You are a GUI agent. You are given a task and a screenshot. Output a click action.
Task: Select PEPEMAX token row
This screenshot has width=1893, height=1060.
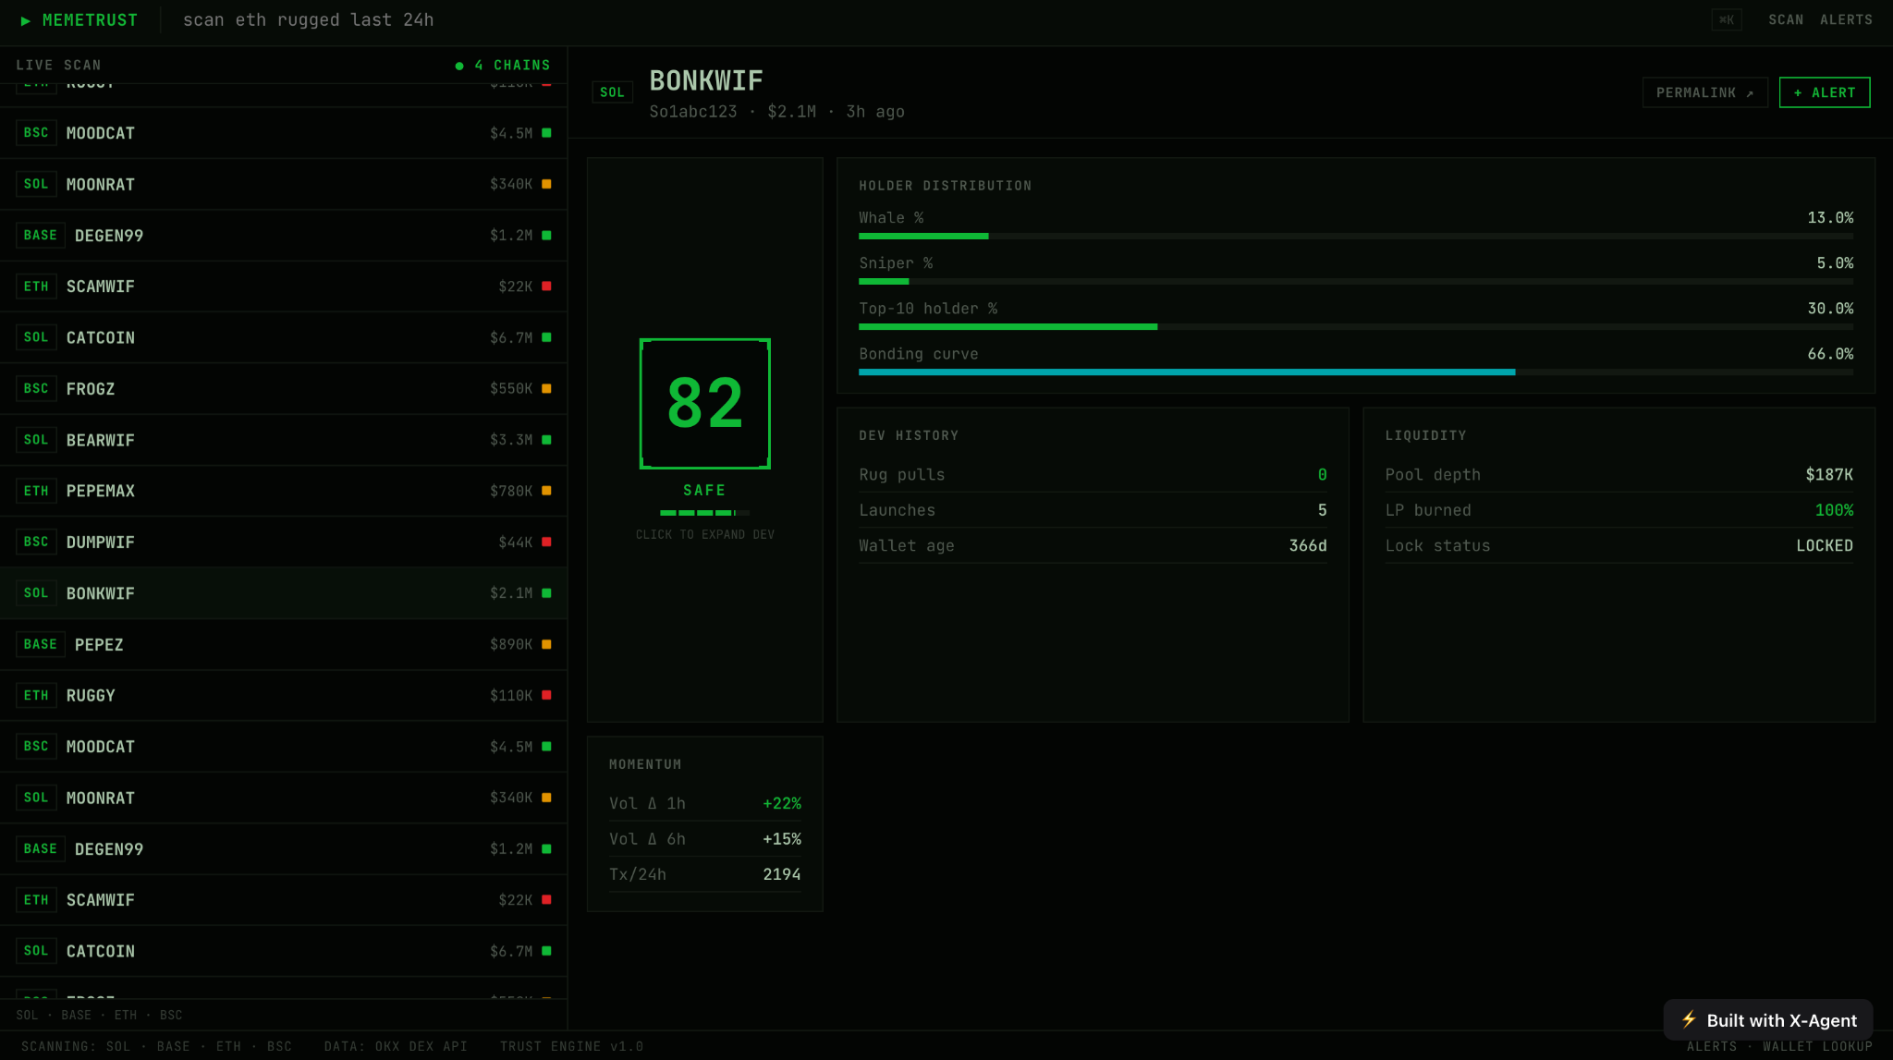284,491
